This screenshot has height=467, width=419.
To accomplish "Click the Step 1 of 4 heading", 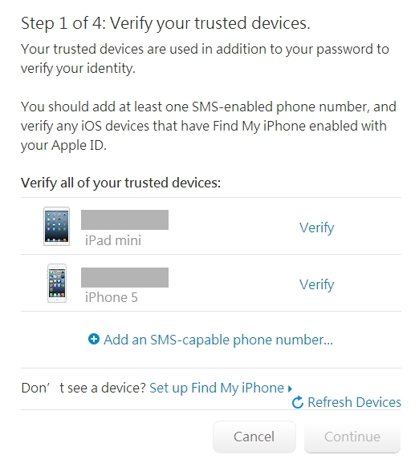I will 165,23.
